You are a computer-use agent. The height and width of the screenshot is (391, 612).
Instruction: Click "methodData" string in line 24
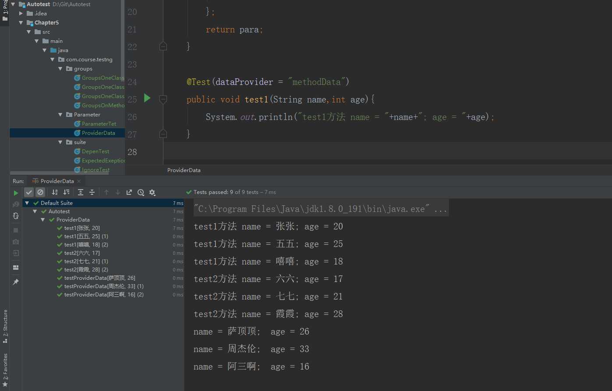[317, 82]
